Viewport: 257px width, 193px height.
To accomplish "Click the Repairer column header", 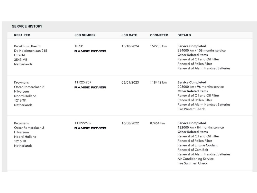I will click(22, 35).
